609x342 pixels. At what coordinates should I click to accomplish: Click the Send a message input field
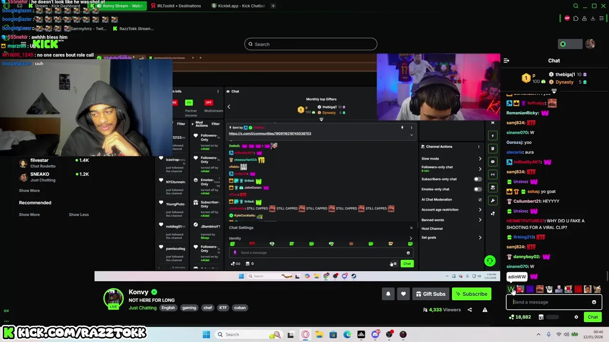pyautogui.click(x=554, y=302)
